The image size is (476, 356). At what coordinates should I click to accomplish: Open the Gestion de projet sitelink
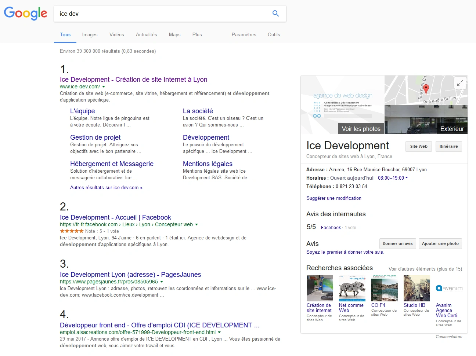pyautogui.click(x=95, y=137)
